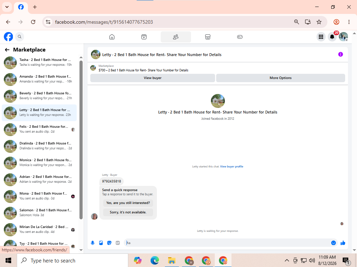Open Microsoft Edge from taskbar

click(x=154, y=260)
